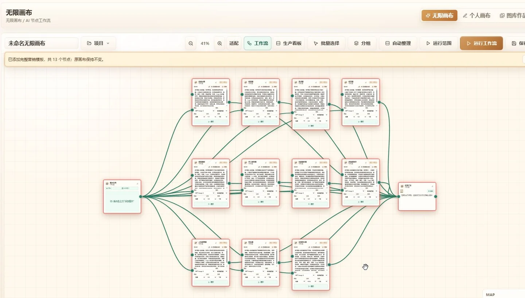Click the output connector dot of 结果汇总 node
This screenshot has width=525, height=298.
pyautogui.click(x=436, y=196)
